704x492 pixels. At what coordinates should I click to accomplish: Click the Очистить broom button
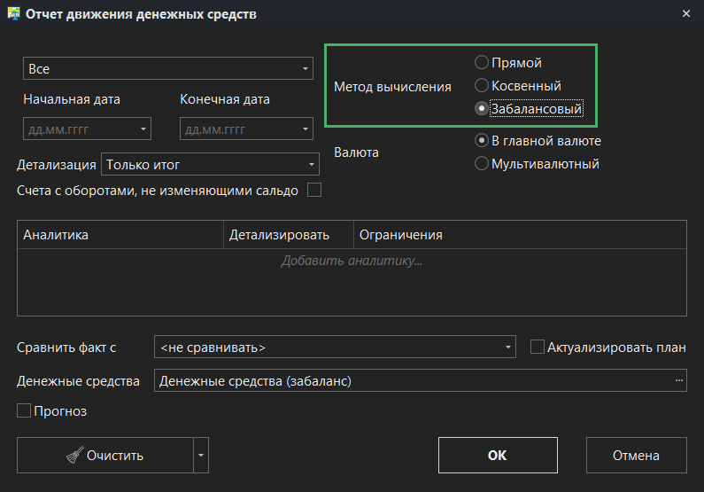(105, 455)
